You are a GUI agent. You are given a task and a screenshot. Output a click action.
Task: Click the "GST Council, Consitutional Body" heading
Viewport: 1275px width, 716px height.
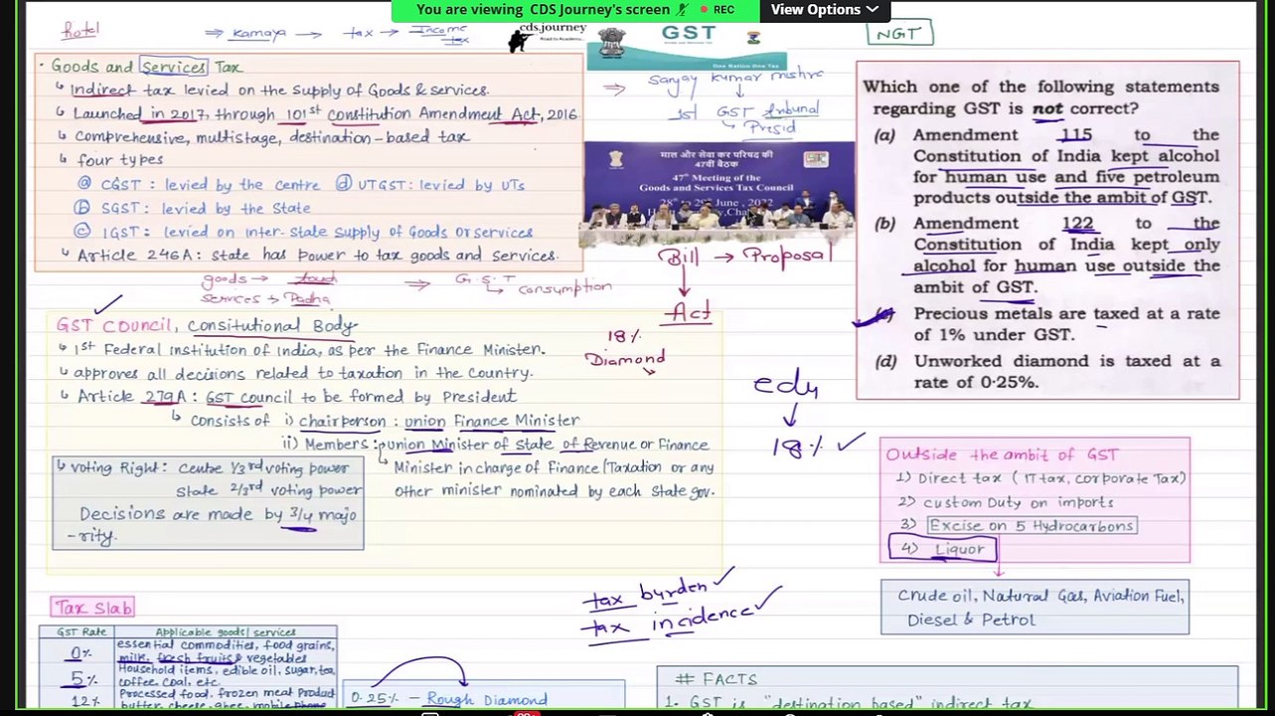(206, 325)
